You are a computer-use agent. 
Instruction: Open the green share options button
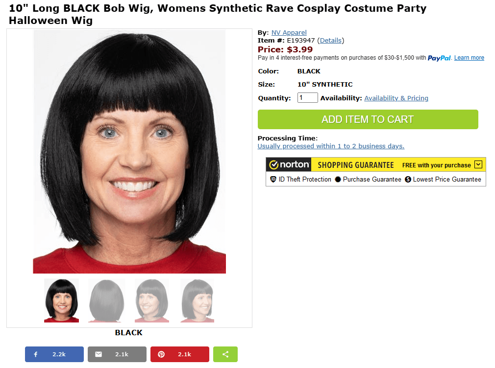(x=225, y=354)
